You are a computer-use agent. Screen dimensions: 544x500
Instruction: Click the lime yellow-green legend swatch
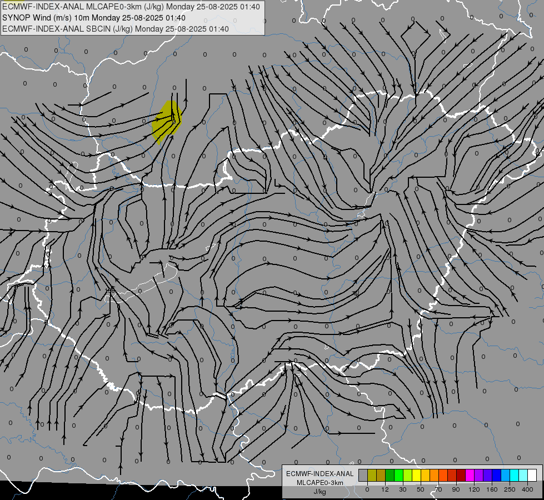[408, 475]
